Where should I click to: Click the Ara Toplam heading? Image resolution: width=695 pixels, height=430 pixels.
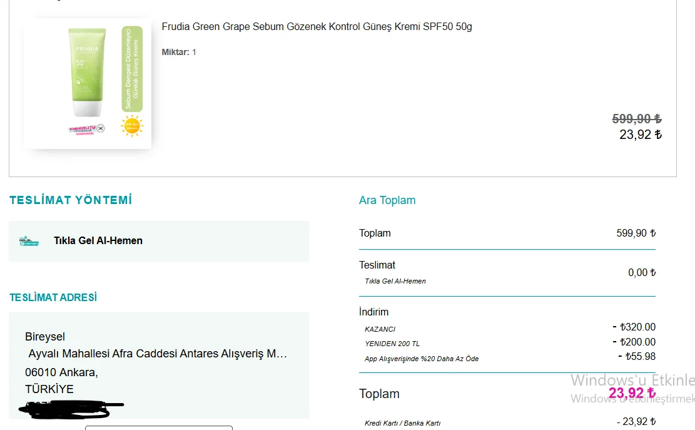pos(387,200)
